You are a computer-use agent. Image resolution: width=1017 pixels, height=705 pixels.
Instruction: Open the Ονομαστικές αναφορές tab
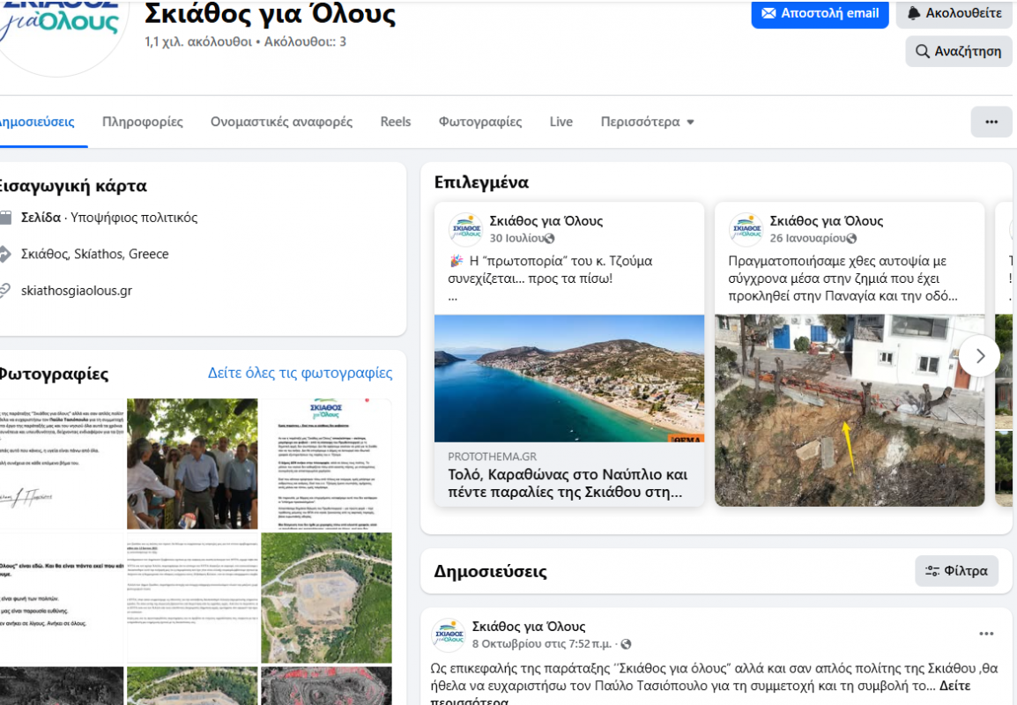[281, 122]
